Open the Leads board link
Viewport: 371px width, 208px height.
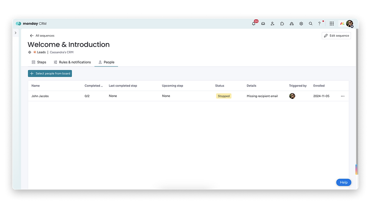[x=39, y=52]
